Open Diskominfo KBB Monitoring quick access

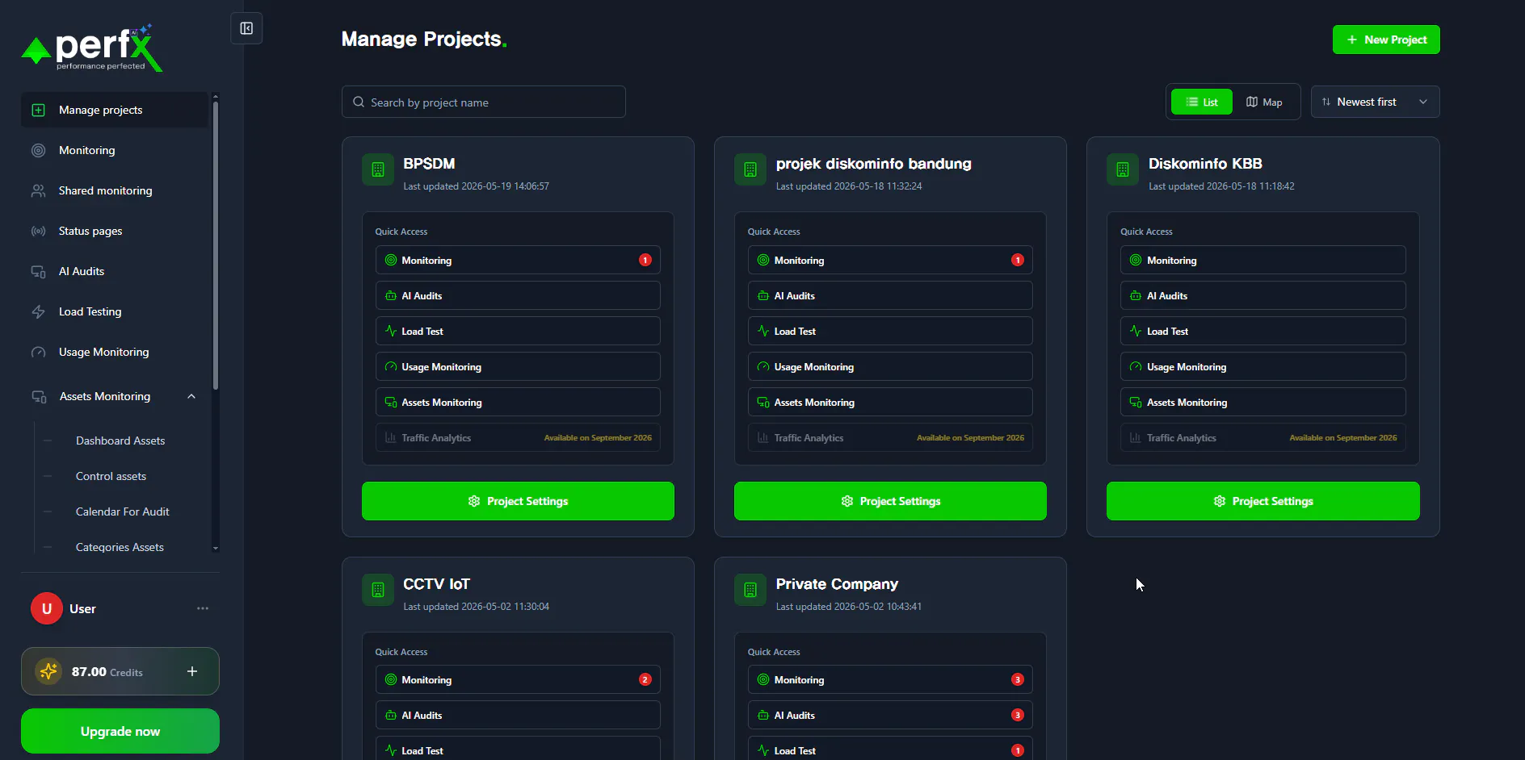1262,260
